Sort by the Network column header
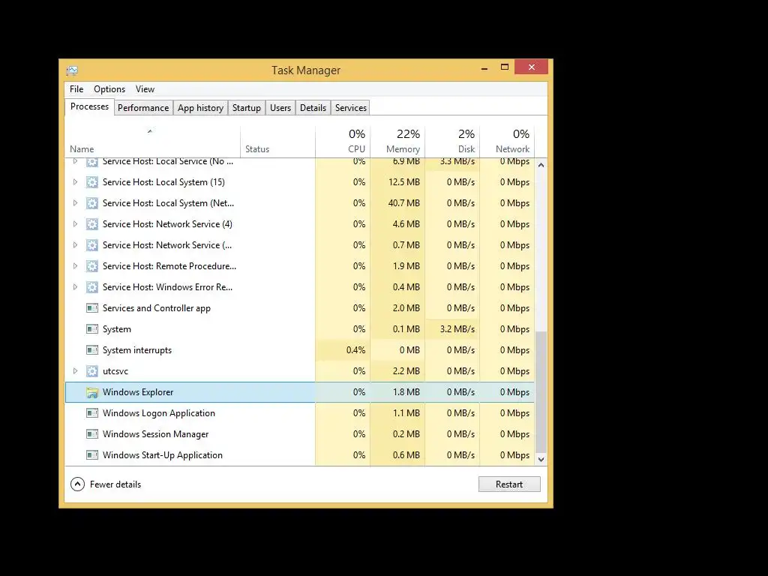This screenshot has height=576, width=768. (507, 142)
